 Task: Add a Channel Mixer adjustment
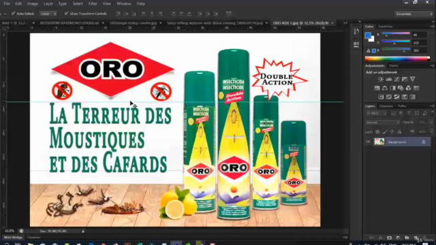coord(408,88)
